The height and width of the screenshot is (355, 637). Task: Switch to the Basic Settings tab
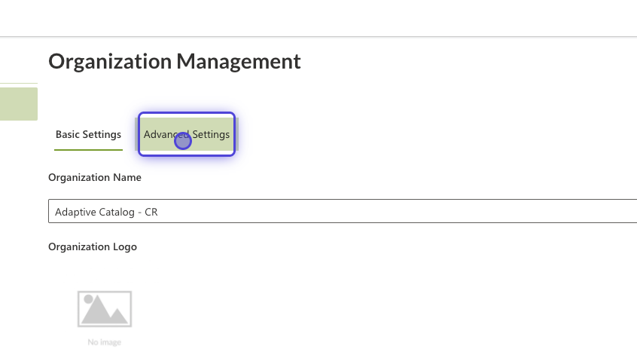[88, 134]
